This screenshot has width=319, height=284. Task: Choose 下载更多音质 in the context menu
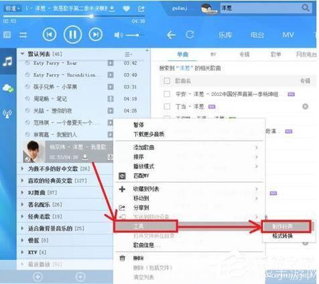point(149,134)
